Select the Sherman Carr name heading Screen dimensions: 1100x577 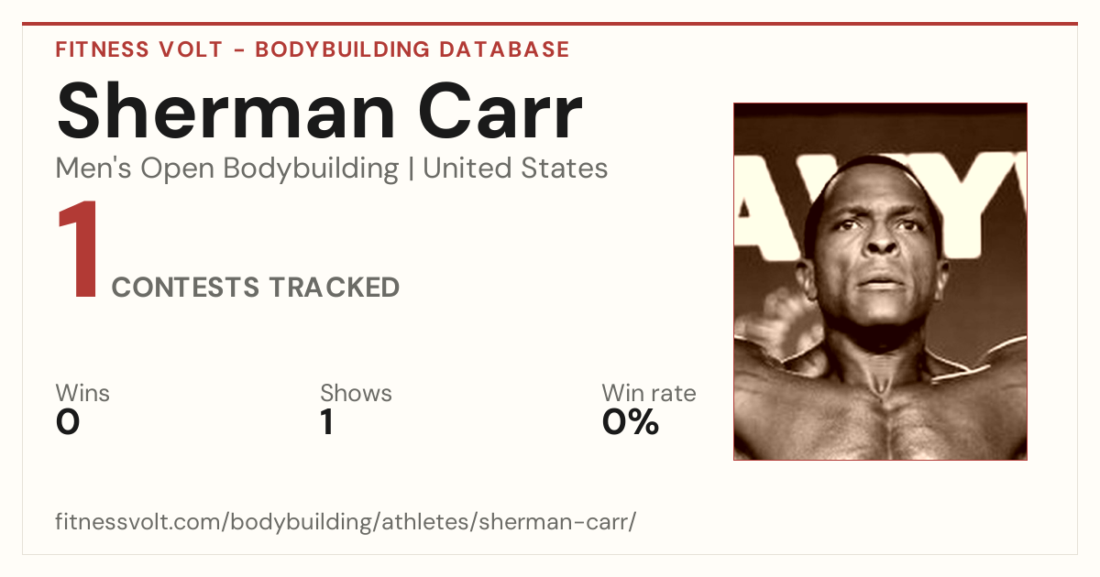[x=319, y=113]
